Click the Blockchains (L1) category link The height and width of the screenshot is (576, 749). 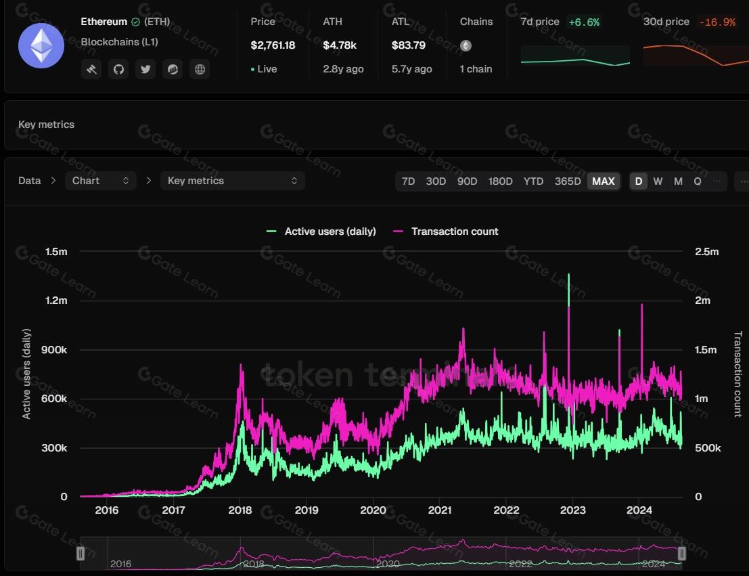tap(119, 42)
